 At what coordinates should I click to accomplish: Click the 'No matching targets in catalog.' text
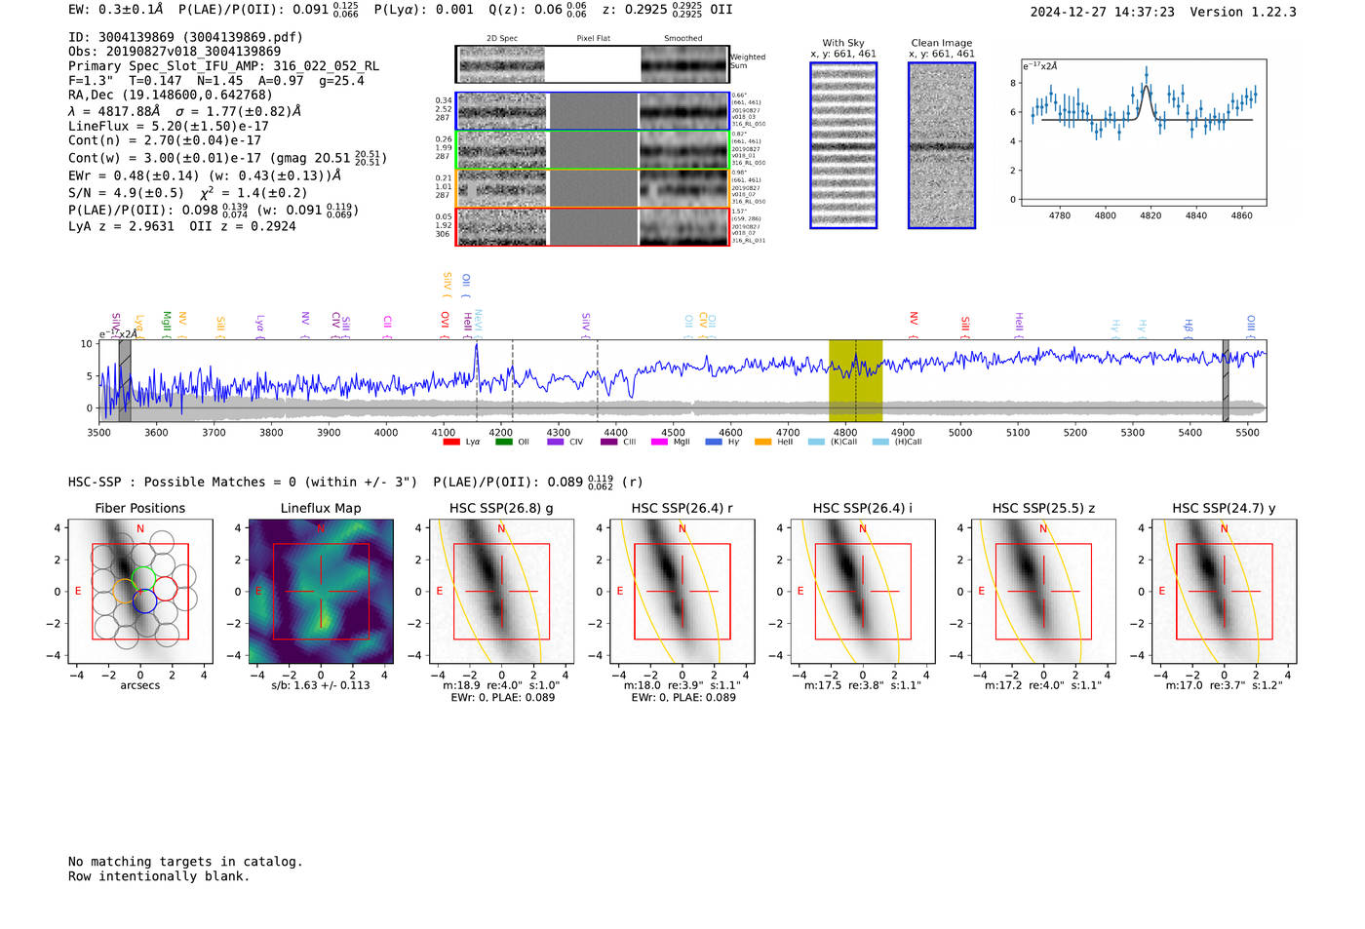(x=185, y=862)
